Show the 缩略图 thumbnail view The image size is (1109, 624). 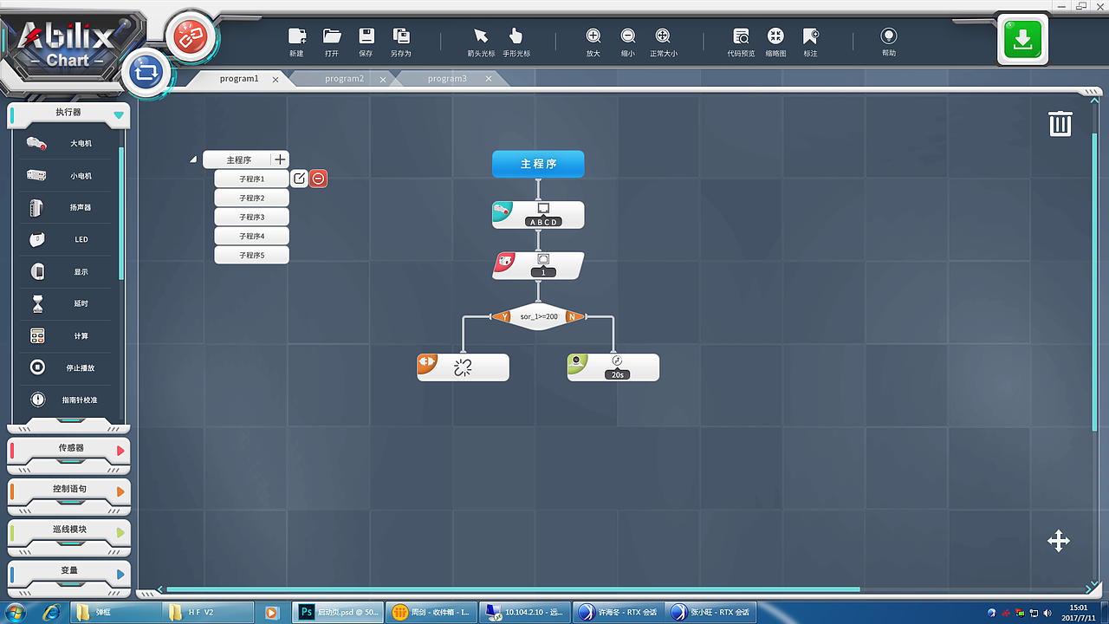(775, 36)
